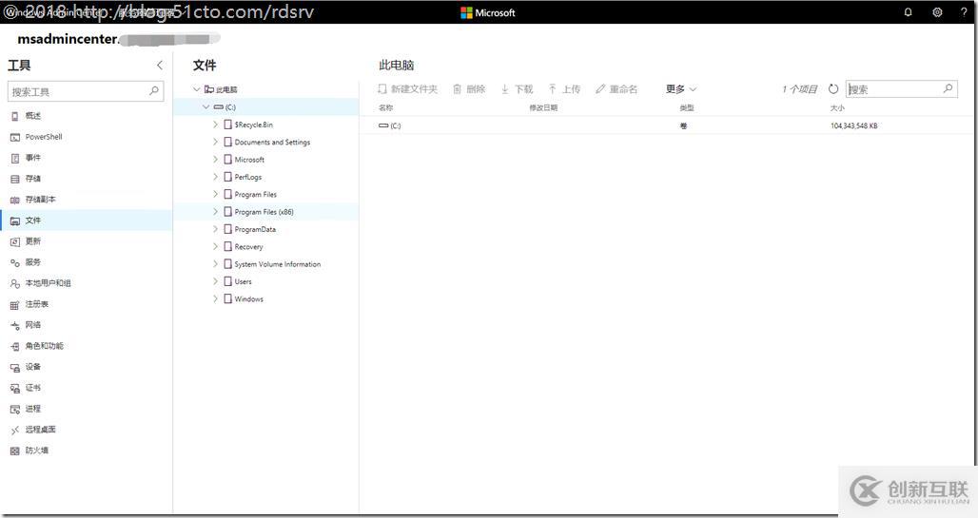Click magnifier icon in file search box

click(x=948, y=88)
